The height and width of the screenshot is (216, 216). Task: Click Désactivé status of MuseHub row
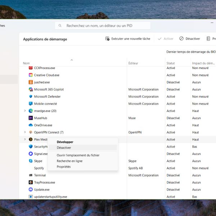(173, 118)
